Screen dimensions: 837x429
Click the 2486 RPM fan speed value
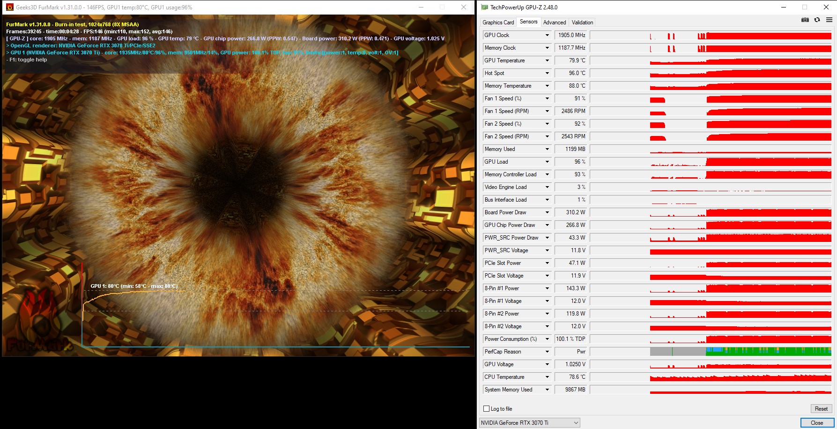point(571,111)
